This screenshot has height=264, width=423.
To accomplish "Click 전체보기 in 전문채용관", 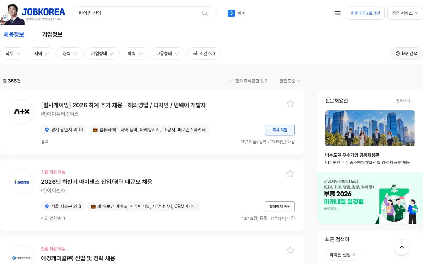I will click(x=405, y=101).
